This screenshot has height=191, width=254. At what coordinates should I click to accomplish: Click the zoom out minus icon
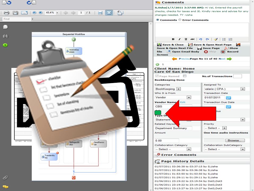34,13
